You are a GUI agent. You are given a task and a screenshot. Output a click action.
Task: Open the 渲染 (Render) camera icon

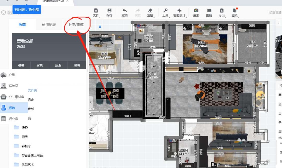point(196,11)
